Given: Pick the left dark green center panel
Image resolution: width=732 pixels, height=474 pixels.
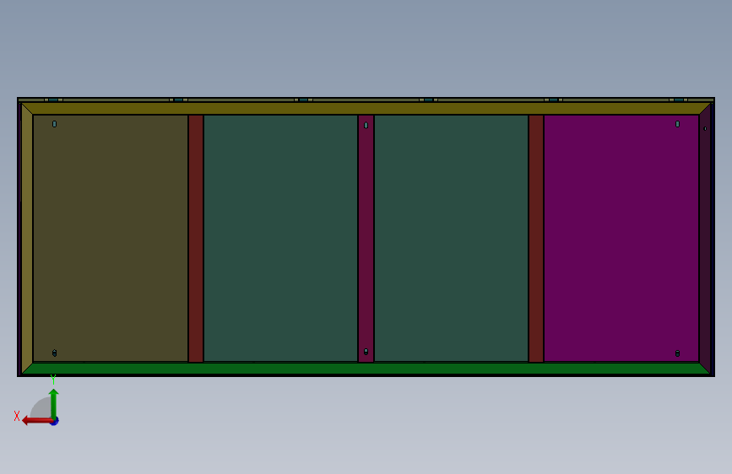Looking at the screenshot, I should click(x=280, y=238).
